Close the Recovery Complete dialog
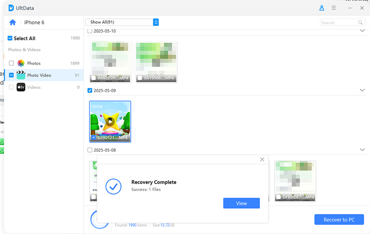Viewport: 370px width, 234px height. (262, 160)
